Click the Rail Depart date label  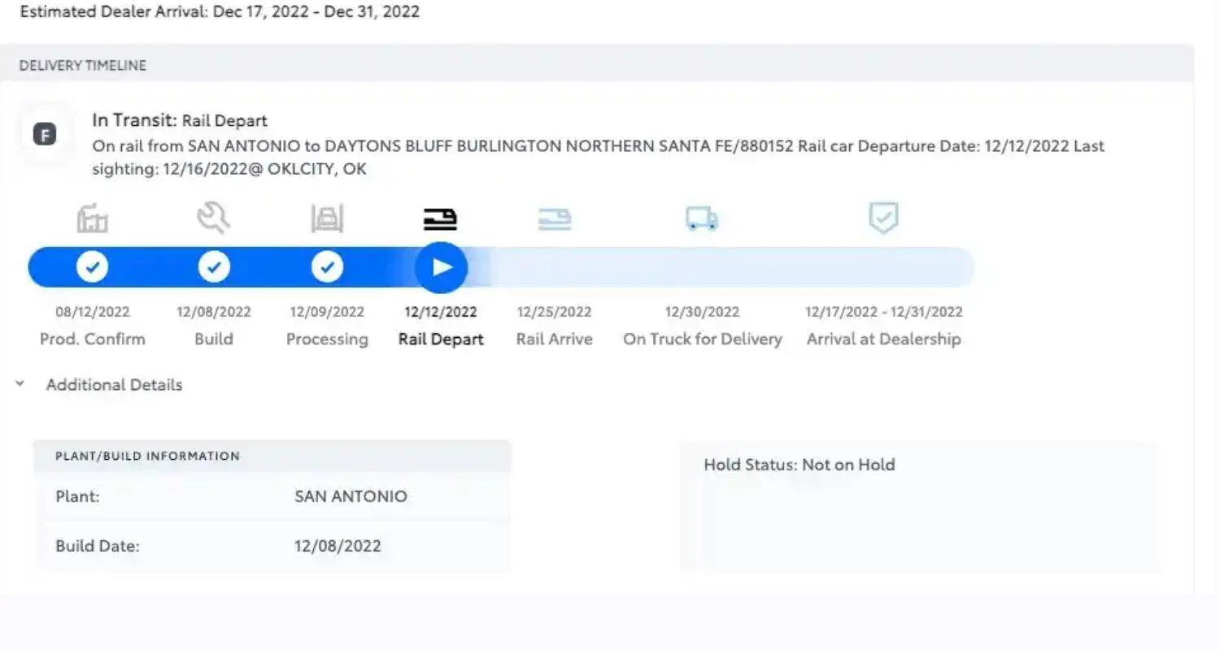click(x=440, y=311)
